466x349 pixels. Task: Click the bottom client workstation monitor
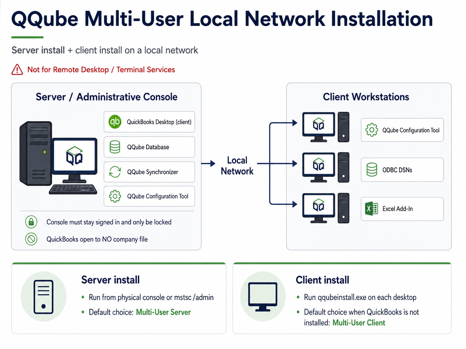click(x=319, y=208)
